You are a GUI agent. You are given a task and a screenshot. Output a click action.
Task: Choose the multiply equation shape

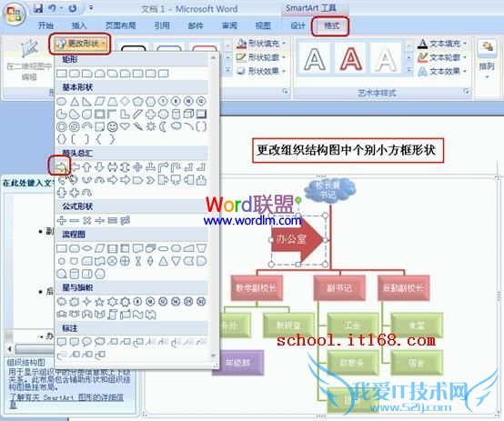point(86,220)
